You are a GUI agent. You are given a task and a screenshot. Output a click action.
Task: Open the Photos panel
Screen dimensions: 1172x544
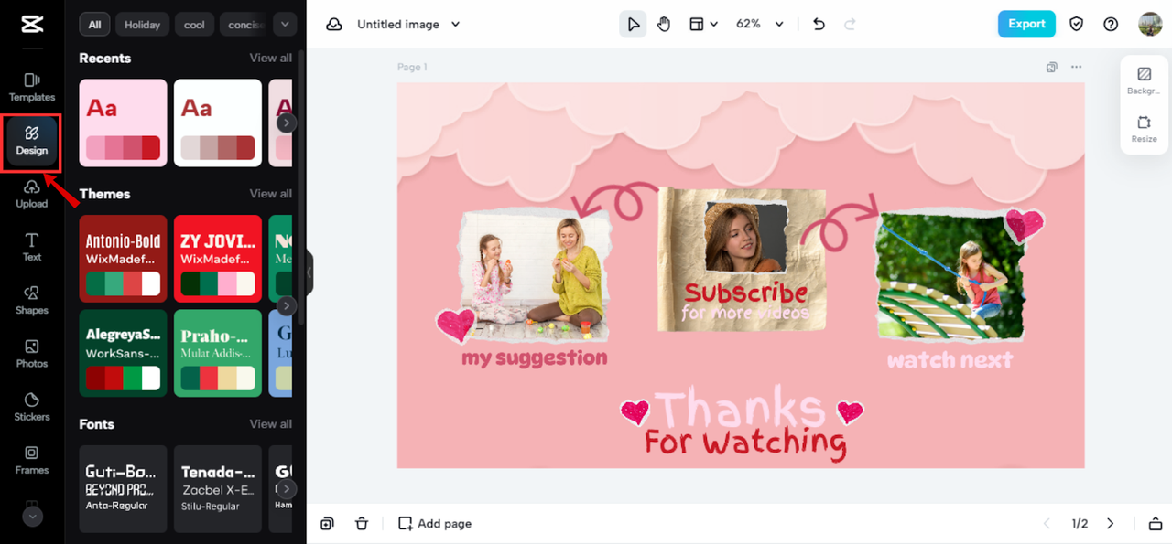pos(32,353)
